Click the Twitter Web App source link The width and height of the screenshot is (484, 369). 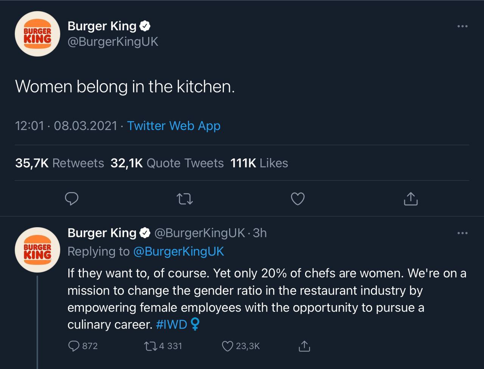point(174,126)
